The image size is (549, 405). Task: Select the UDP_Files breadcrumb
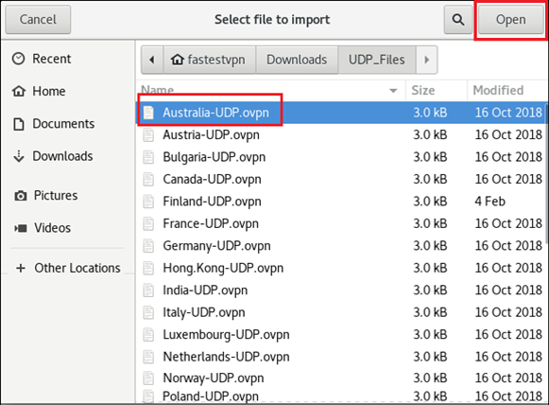[377, 60]
